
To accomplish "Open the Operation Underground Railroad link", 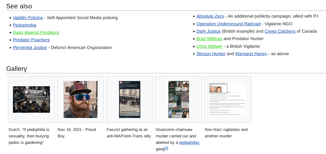I will pyautogui.click(x=228, y=24).
